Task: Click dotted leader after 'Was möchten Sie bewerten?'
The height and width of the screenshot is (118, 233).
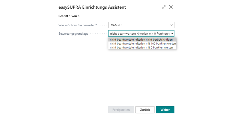Action: click(103, 25)
